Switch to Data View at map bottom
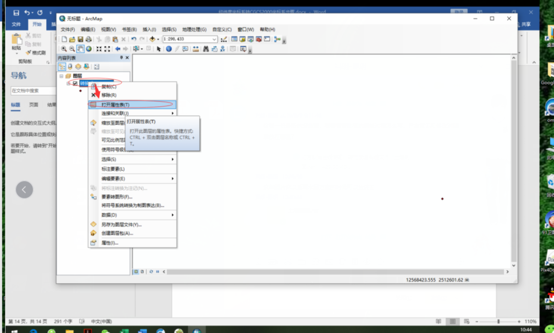Screen dimensions: 554x333 136,271
